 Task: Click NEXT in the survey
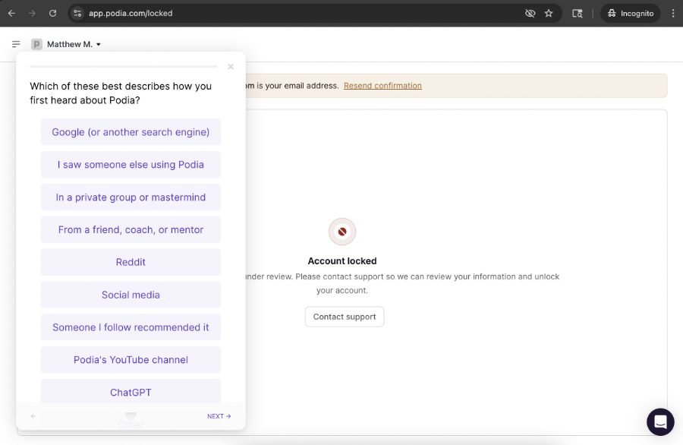(219, 416)
